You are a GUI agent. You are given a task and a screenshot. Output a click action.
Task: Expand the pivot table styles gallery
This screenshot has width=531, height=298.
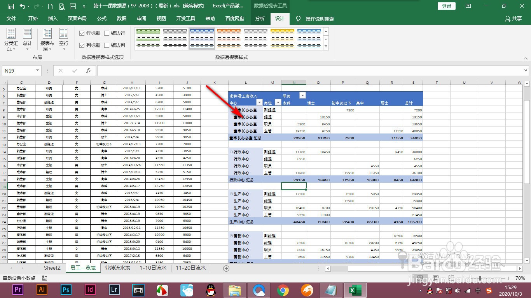326,47
